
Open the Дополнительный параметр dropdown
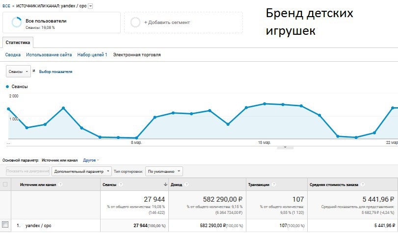pyautogui.click(x=81, y=171)
